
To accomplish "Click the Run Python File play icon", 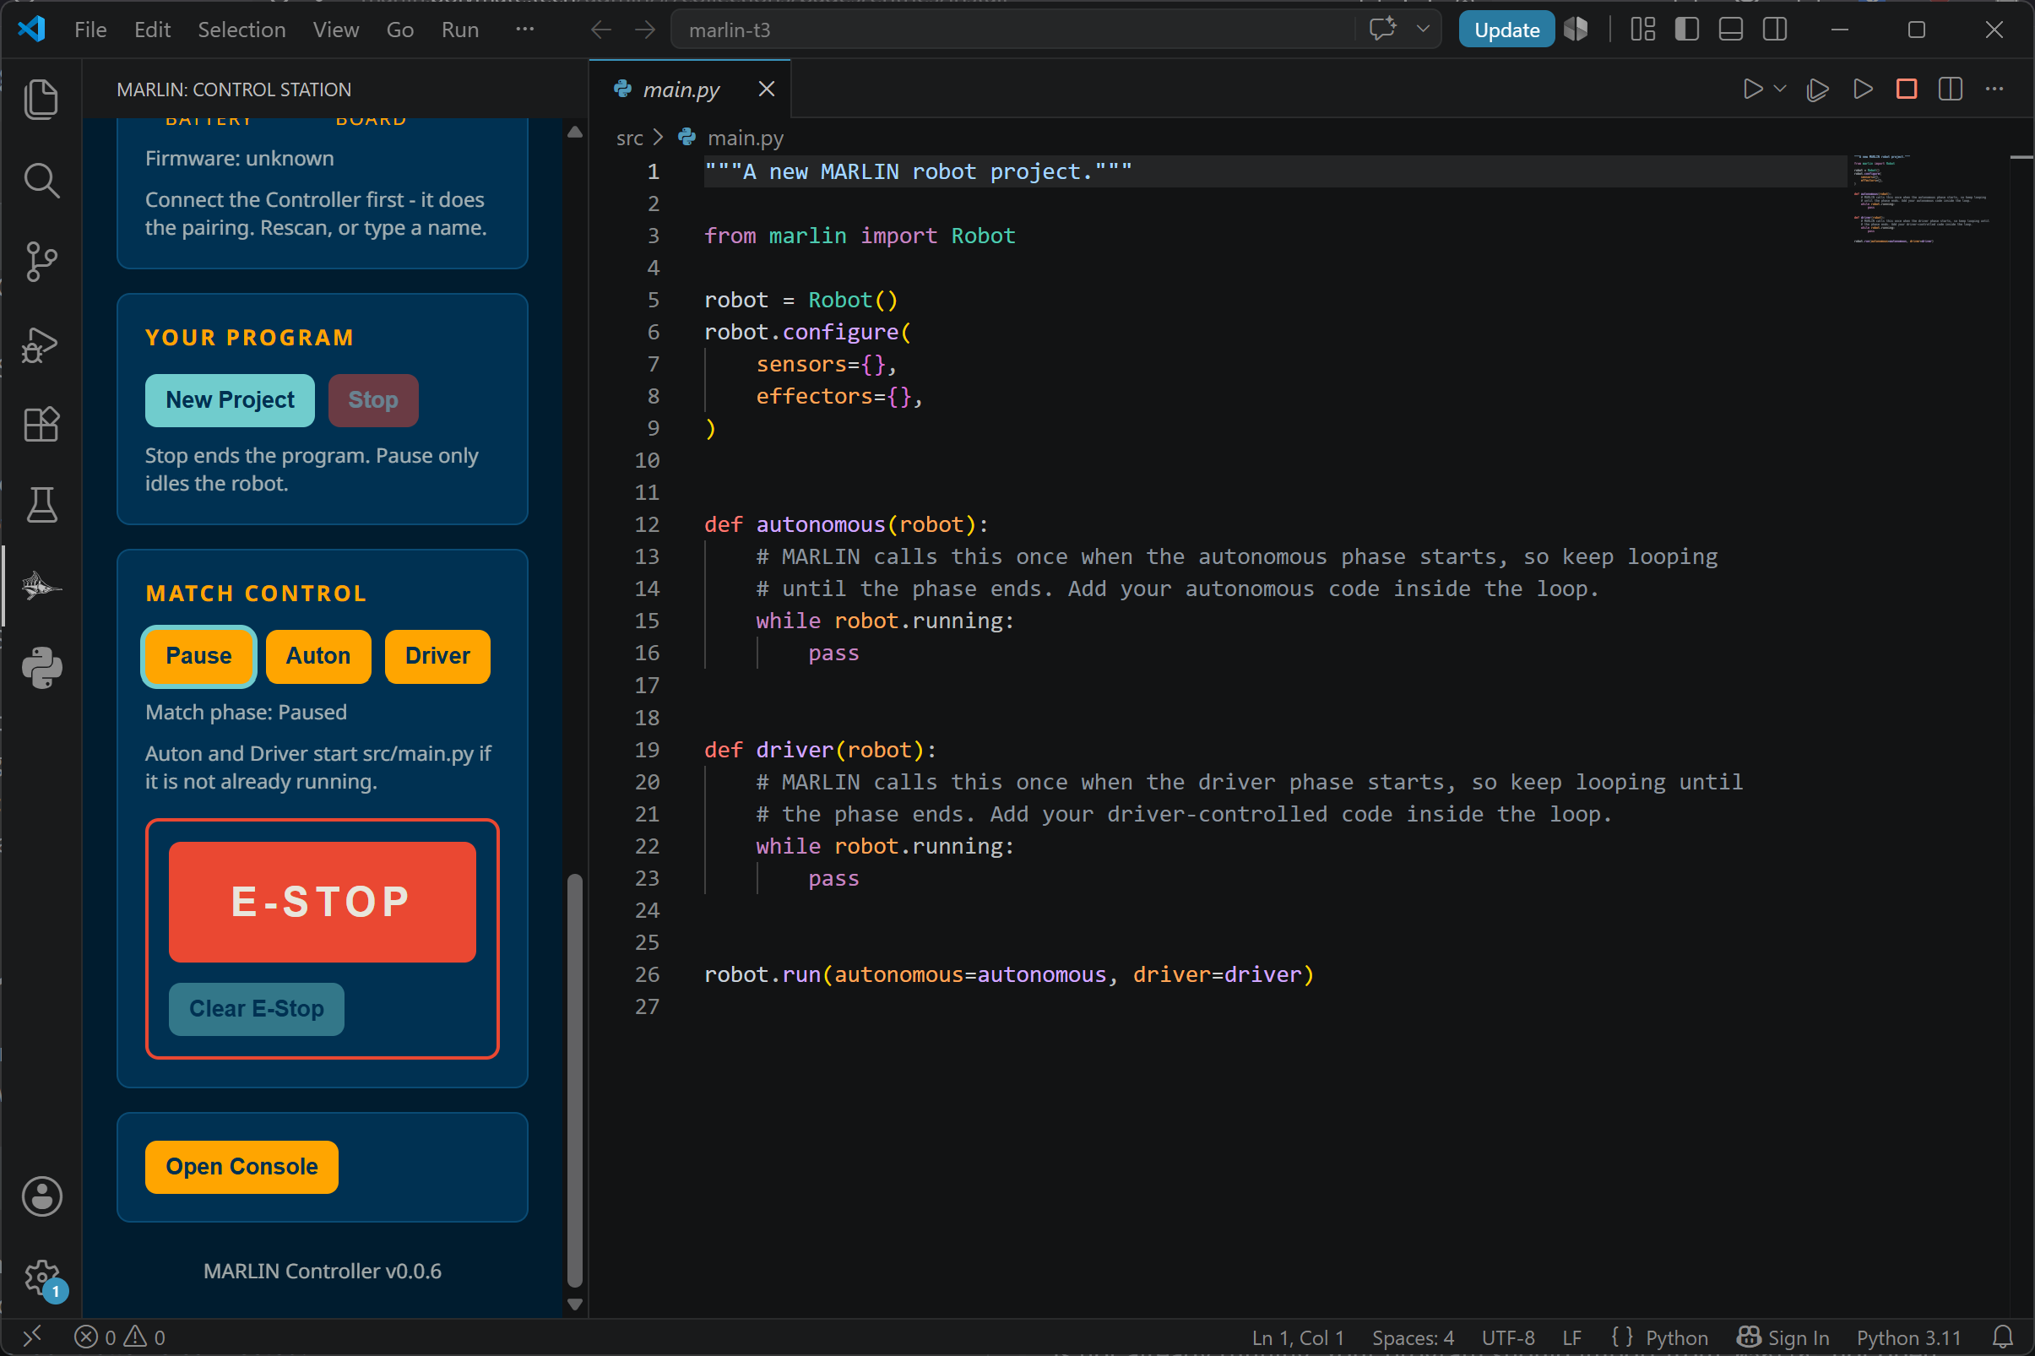I will point(1752,89).
